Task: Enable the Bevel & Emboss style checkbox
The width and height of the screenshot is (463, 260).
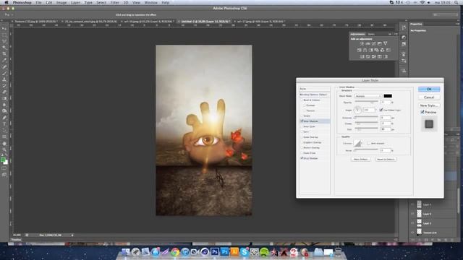Action: (x=302, y=100)
